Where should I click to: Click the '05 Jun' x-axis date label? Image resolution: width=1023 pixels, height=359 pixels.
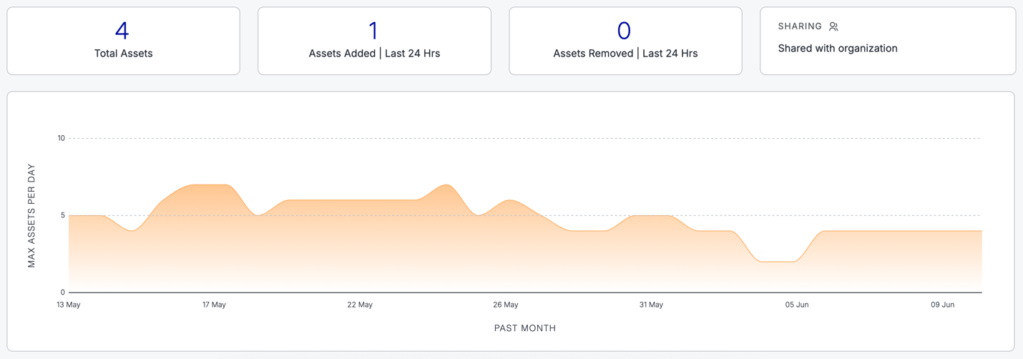pyautogui.click(x=797, y=305)
